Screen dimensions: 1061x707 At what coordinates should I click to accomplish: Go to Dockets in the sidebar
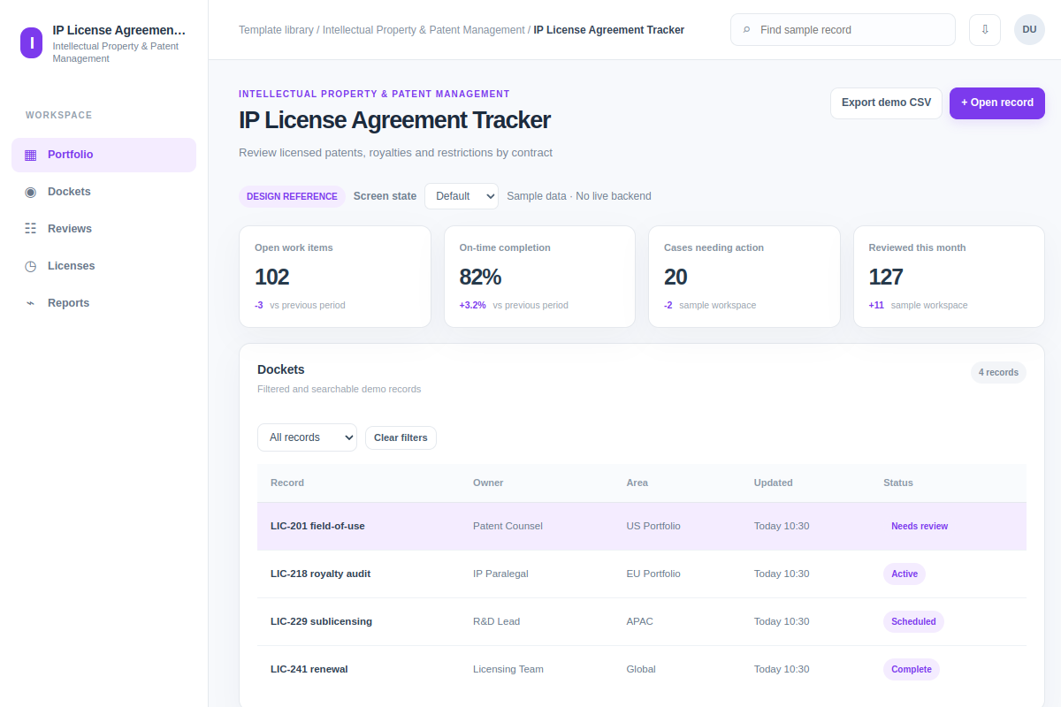(x=103, y=192)
